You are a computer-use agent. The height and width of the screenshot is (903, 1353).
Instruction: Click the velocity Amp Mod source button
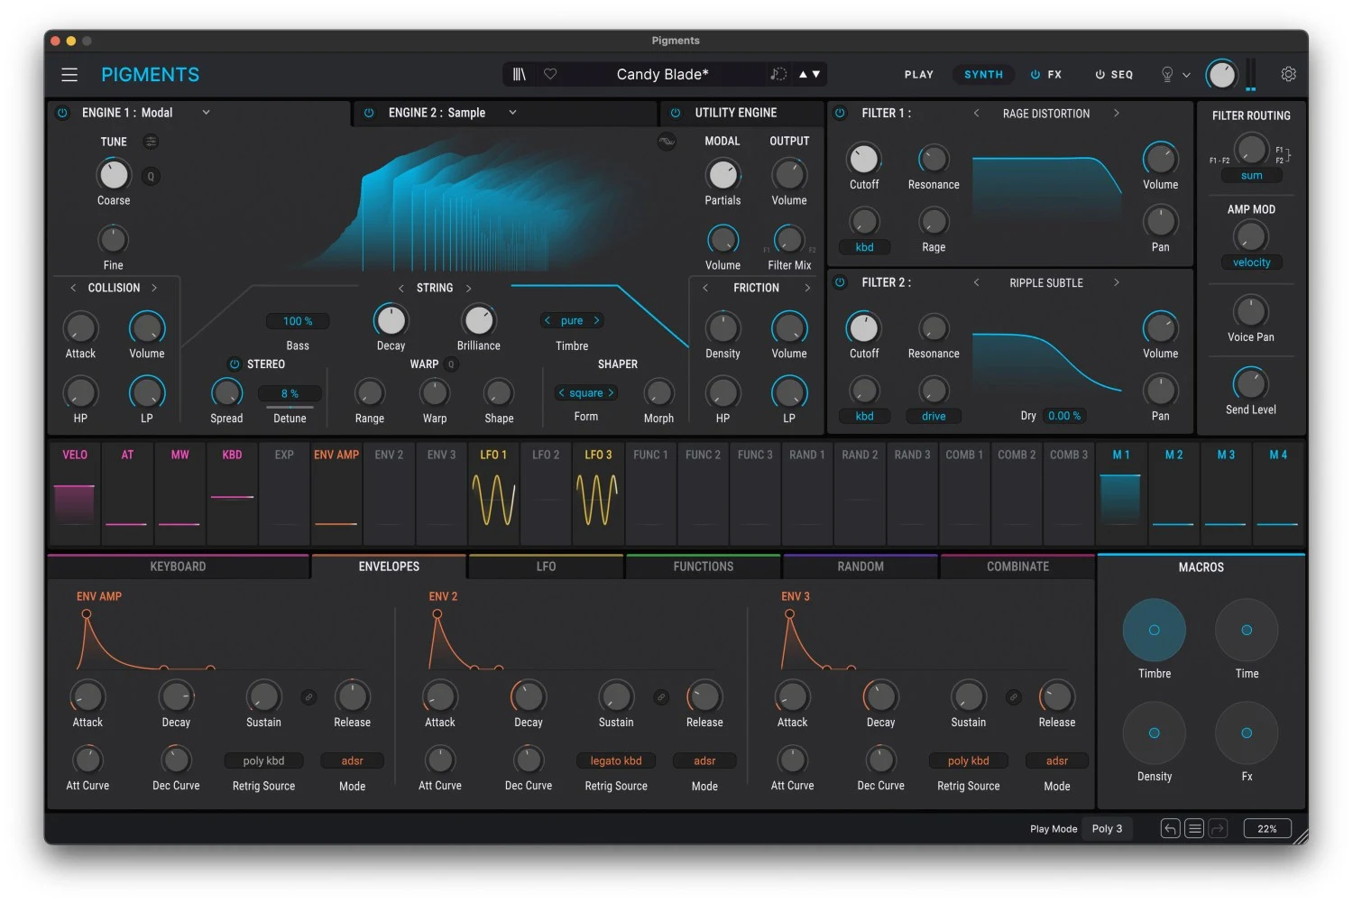pyautogui.click(x=1251, y=263)
